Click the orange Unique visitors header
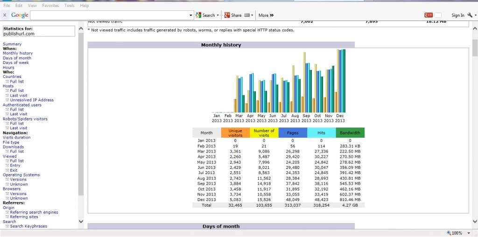 coord(235,133)
